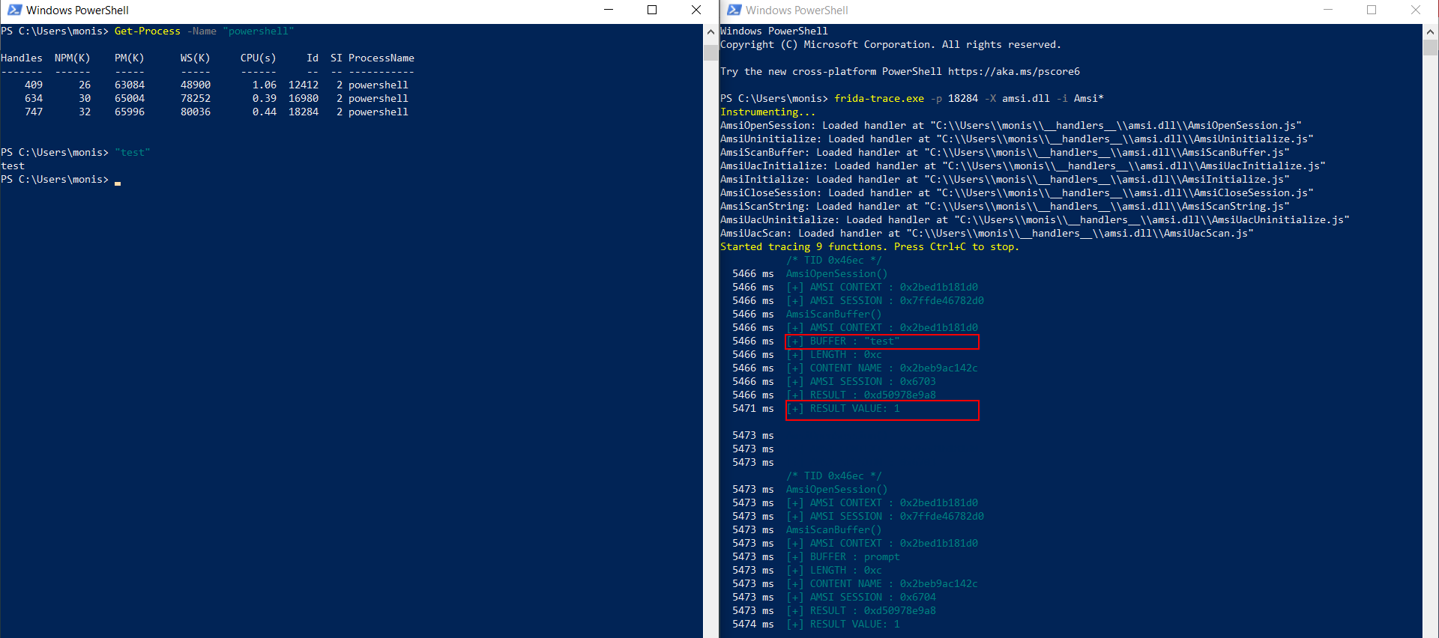Maximize the left PowerShell window

(x=652, y=10)
